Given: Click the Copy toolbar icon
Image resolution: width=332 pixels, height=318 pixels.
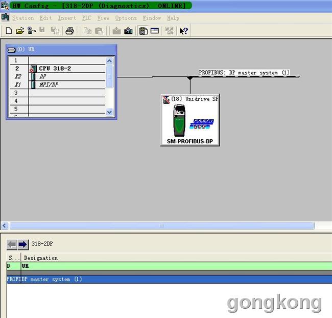Looking at the screenshot, I should pyautogui.click(x=87, y=31).
